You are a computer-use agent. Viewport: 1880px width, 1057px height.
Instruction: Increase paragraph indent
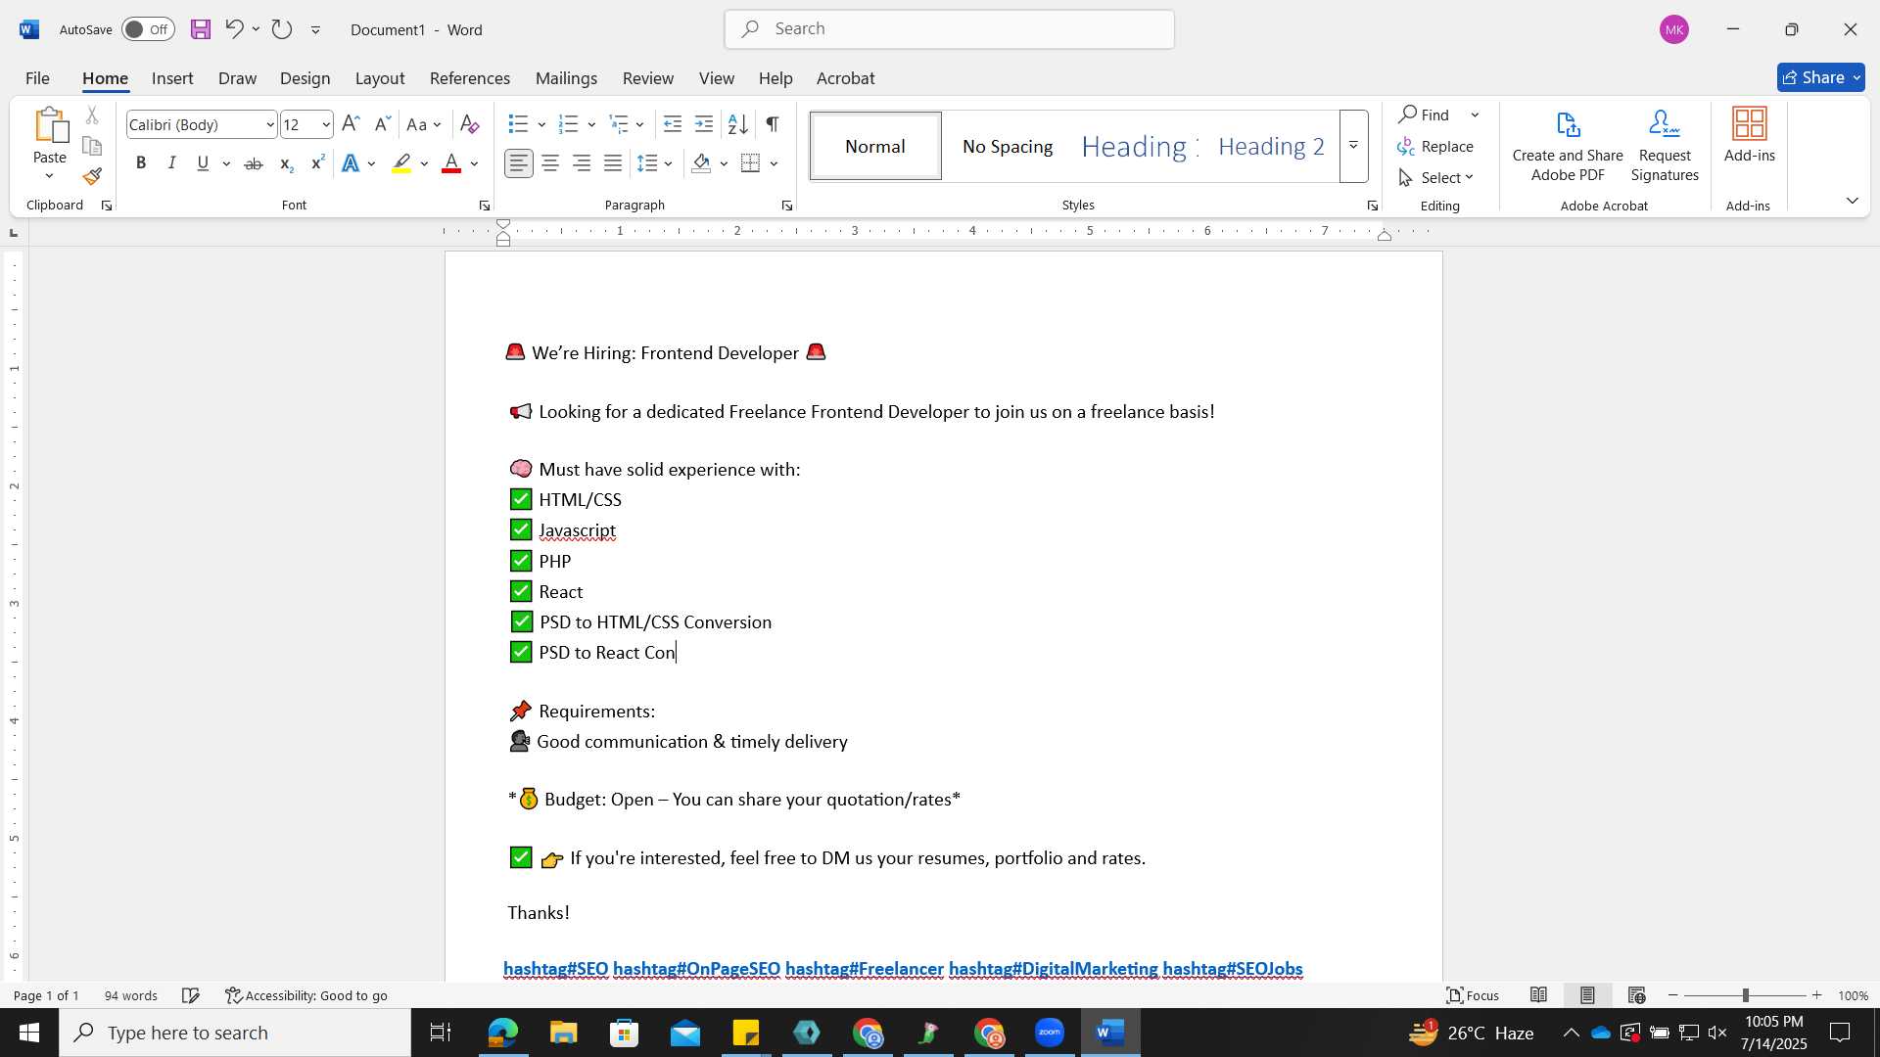tap(704, 124)
